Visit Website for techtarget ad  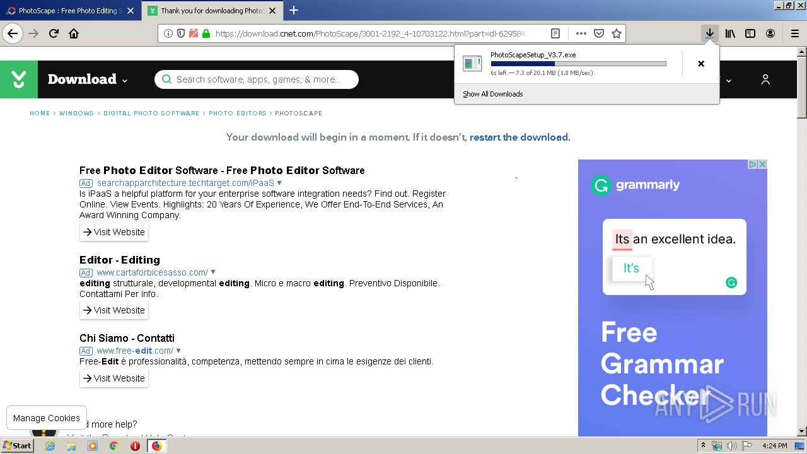114,232
